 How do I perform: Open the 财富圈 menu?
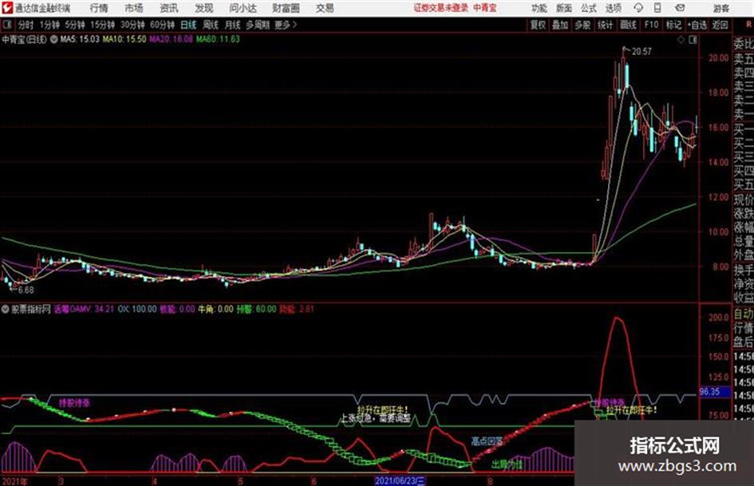pyautogui.click(x=286, y=8)
